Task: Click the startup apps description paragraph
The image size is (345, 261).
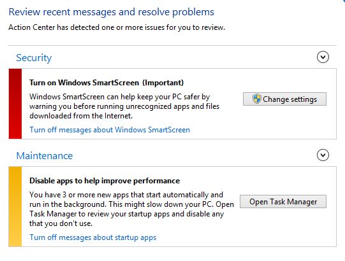Action: 131,209
